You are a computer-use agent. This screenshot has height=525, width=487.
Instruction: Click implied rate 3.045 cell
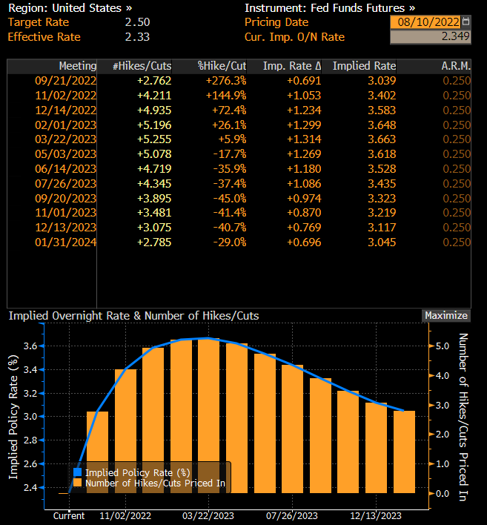[x=382, y=242]
